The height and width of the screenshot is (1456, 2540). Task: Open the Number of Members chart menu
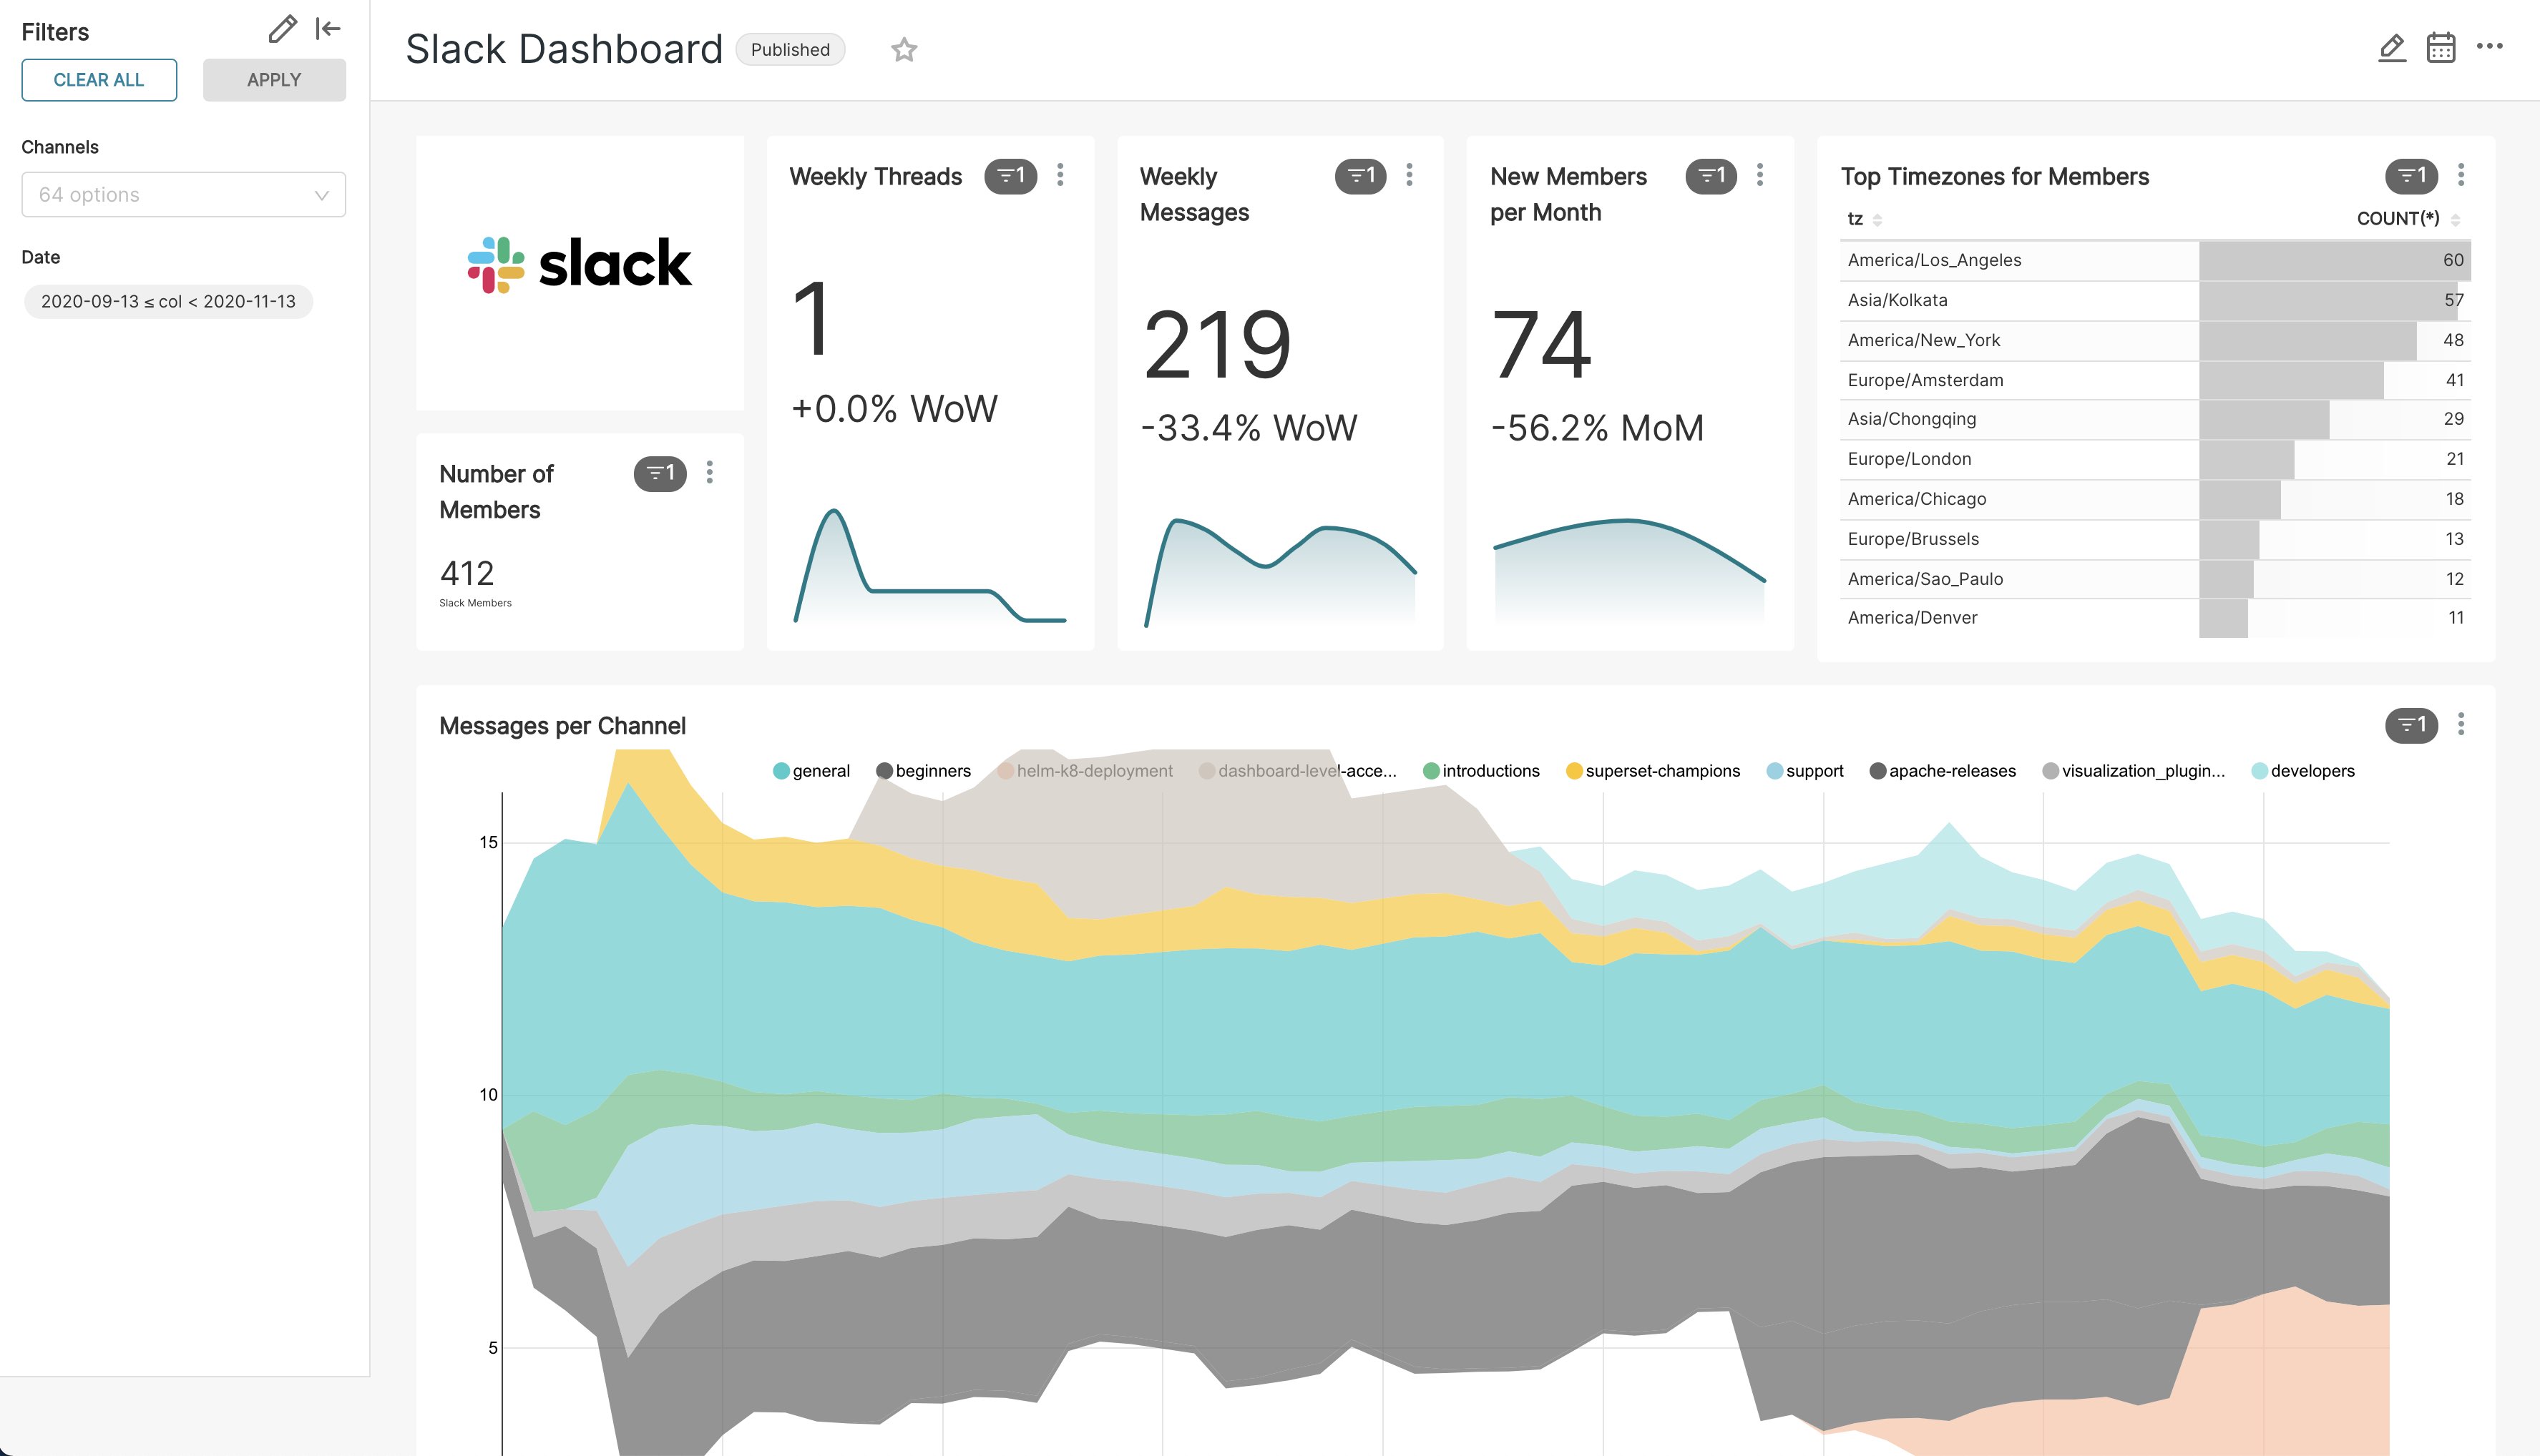pyautogui.click(x=710, y=473)
